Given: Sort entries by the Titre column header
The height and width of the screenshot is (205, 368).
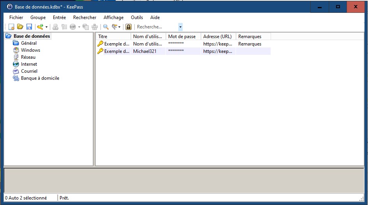Looking at the screenshot, I should [113, 36].
